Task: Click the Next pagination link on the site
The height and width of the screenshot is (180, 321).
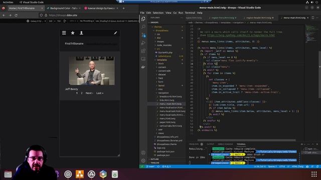Action: pos(89,93)
